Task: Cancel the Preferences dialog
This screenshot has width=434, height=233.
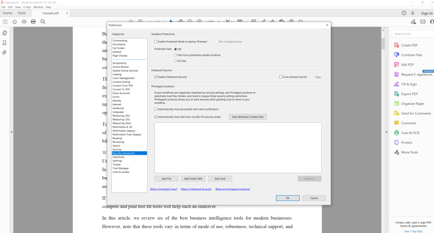Action: click(x=314, y=198)
